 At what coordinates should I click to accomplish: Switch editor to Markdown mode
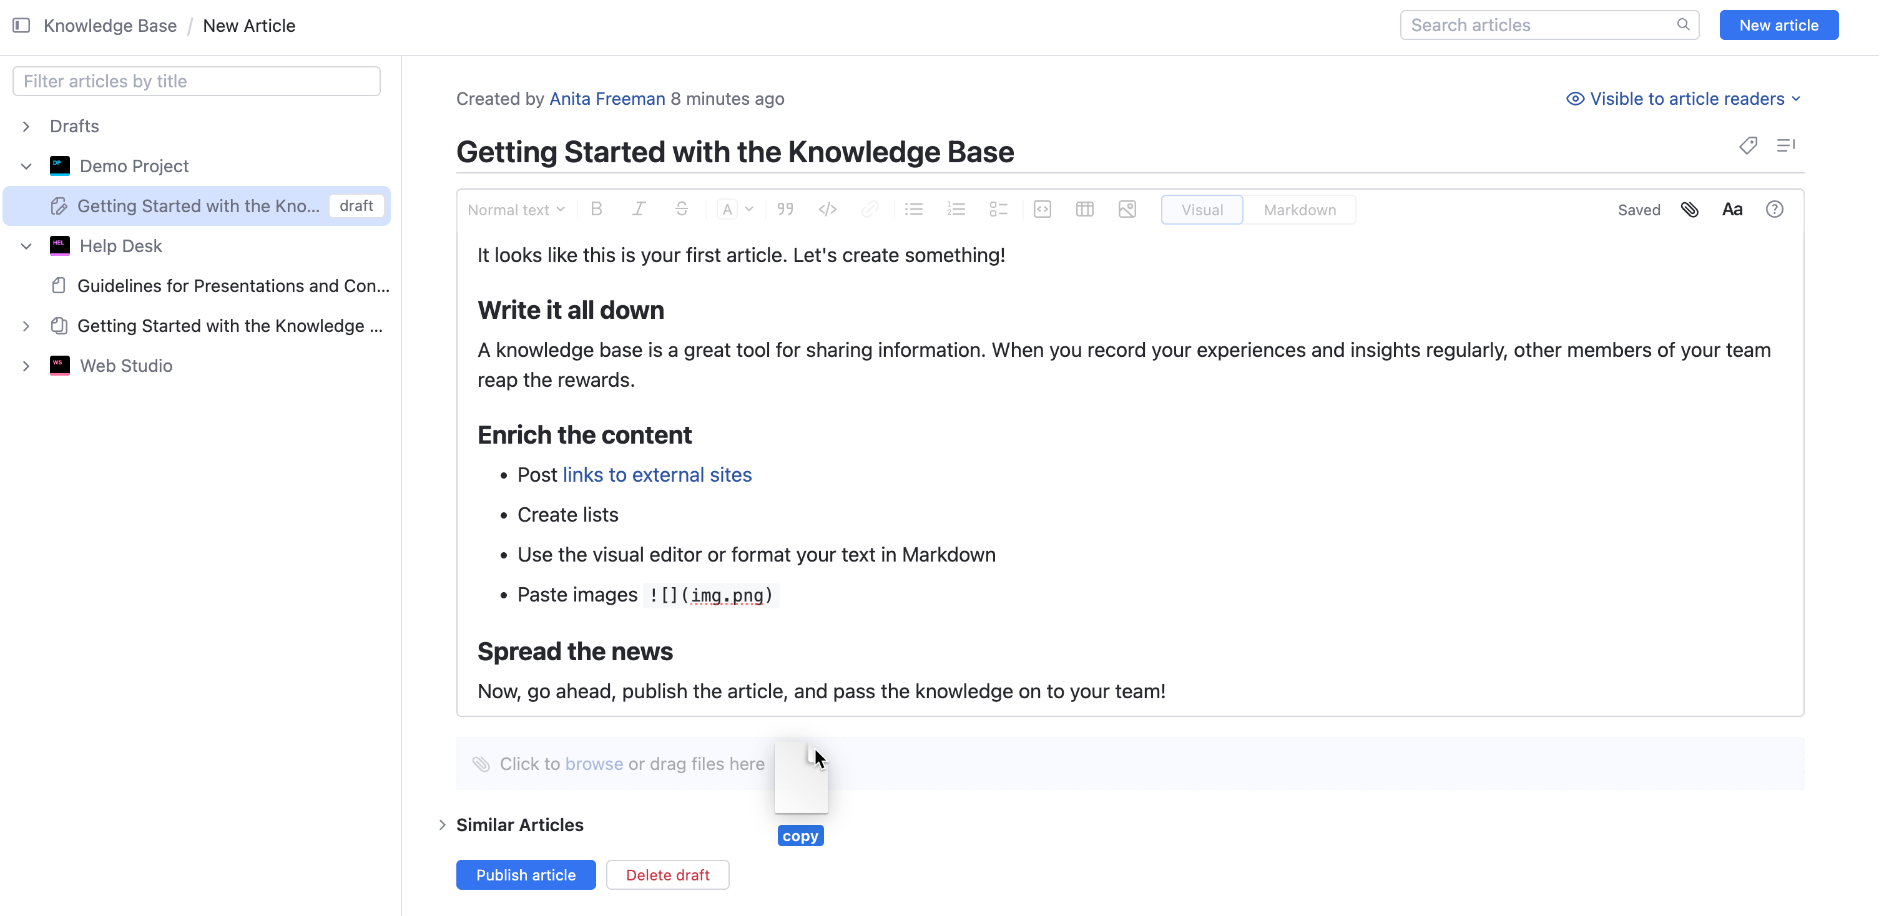pyautogui.click(x=1300, y=210)
